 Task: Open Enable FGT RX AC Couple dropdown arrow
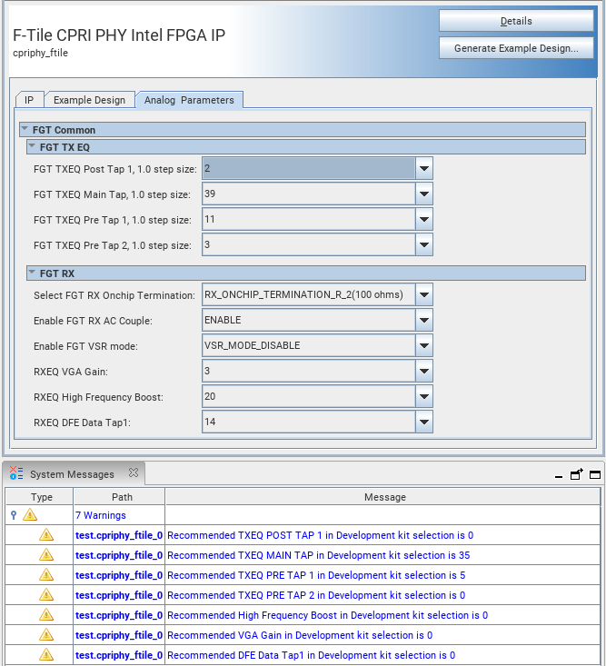pos(423,320)
